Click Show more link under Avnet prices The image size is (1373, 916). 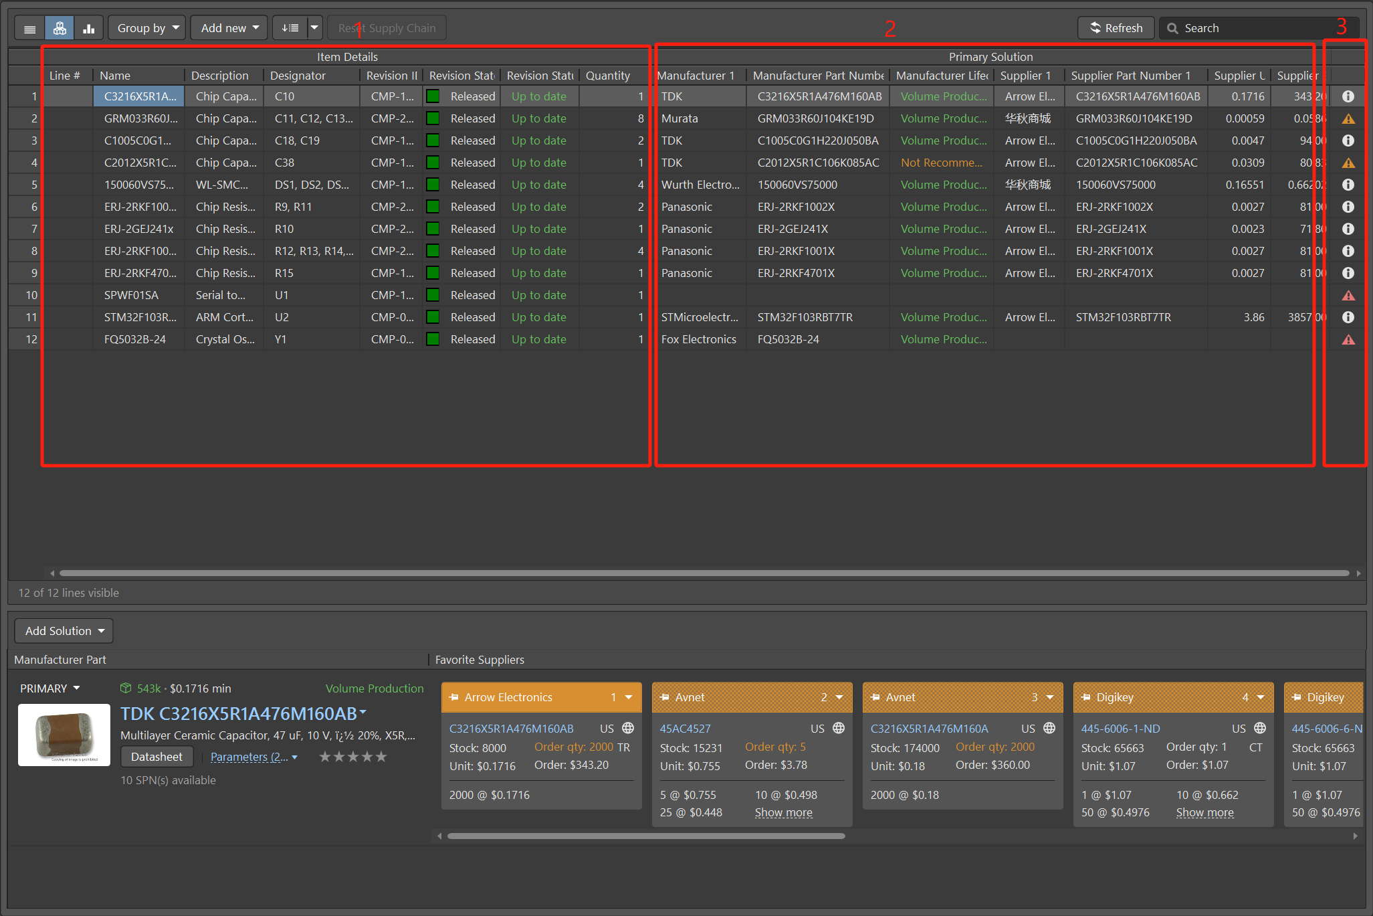783,812
